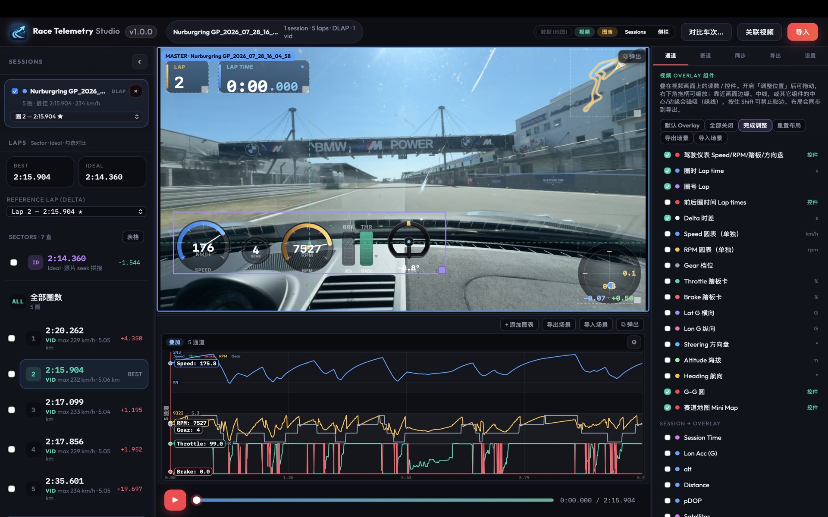Click the G-G circle widget resize handle

[637, 300]
